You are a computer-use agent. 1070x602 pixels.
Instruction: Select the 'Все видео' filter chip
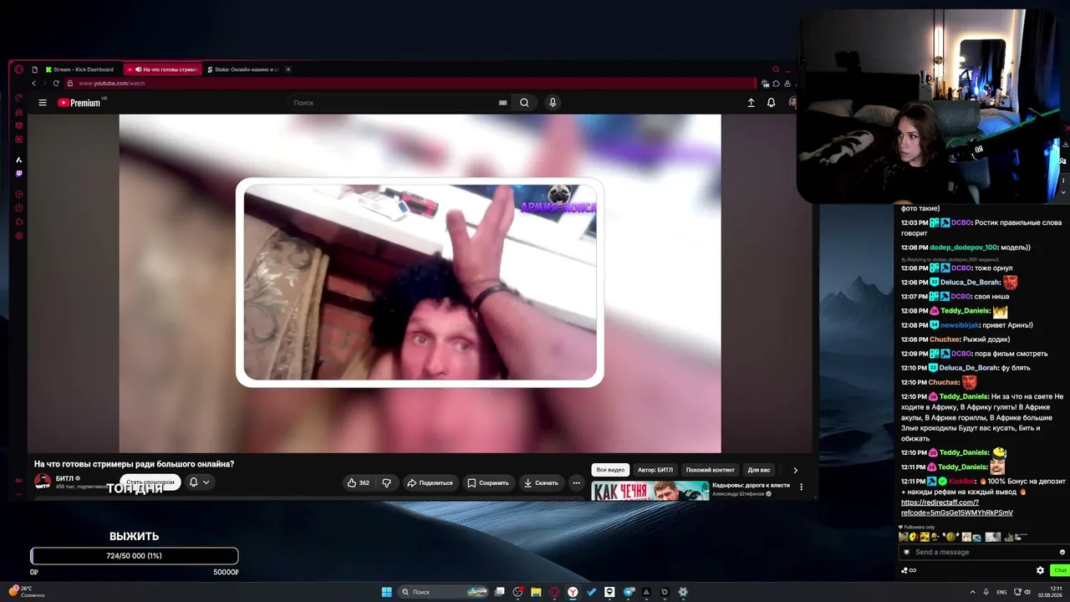tap(610, 470)
